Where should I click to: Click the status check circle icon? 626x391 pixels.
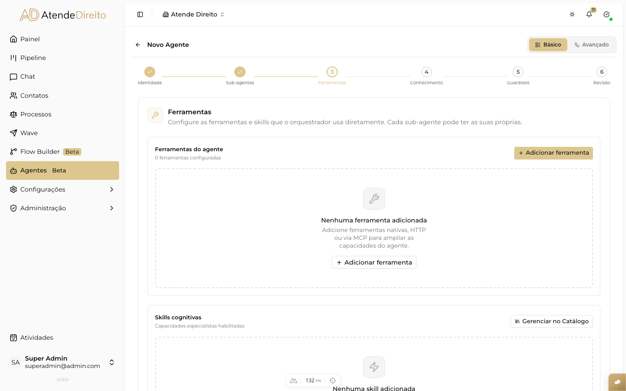(606, 14)
